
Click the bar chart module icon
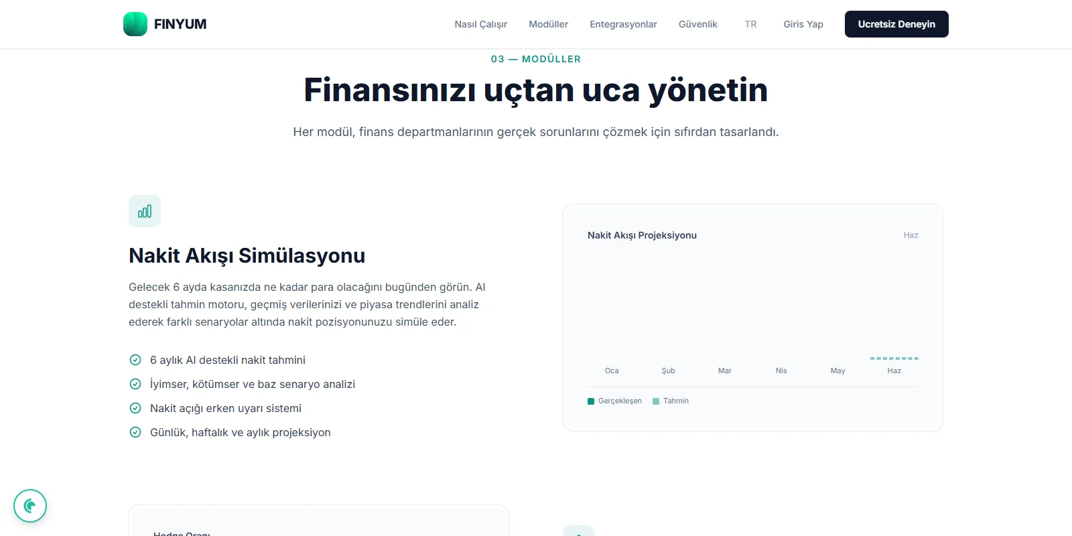pos(145,211)
